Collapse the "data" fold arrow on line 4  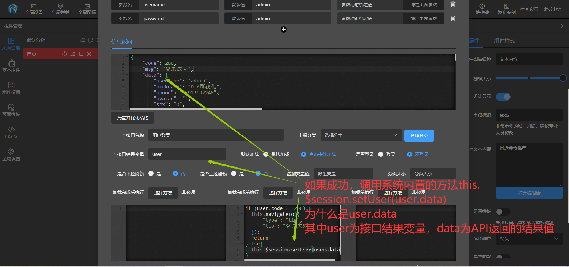tap(127, 75)
